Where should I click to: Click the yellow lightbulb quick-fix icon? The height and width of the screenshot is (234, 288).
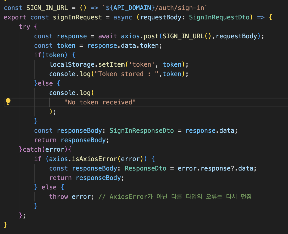(x=8, y=102)
